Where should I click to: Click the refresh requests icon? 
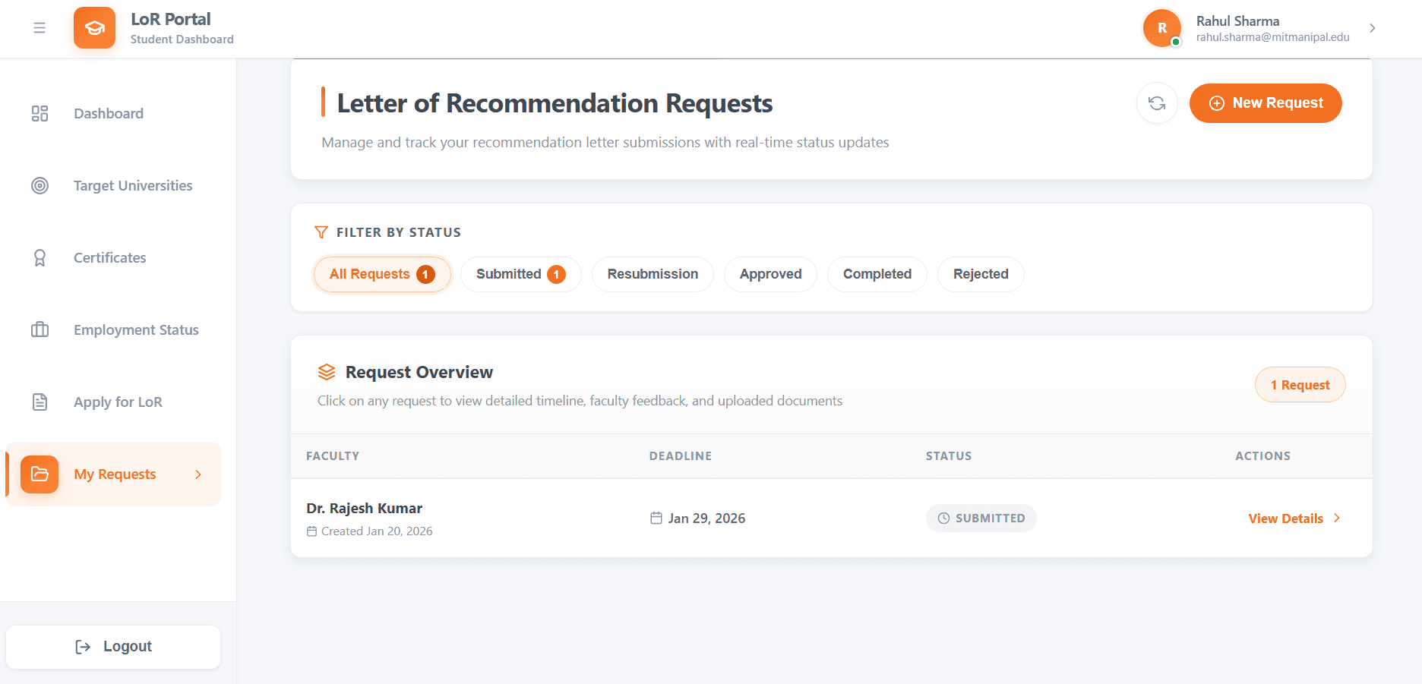click(x=1156, y=103)
